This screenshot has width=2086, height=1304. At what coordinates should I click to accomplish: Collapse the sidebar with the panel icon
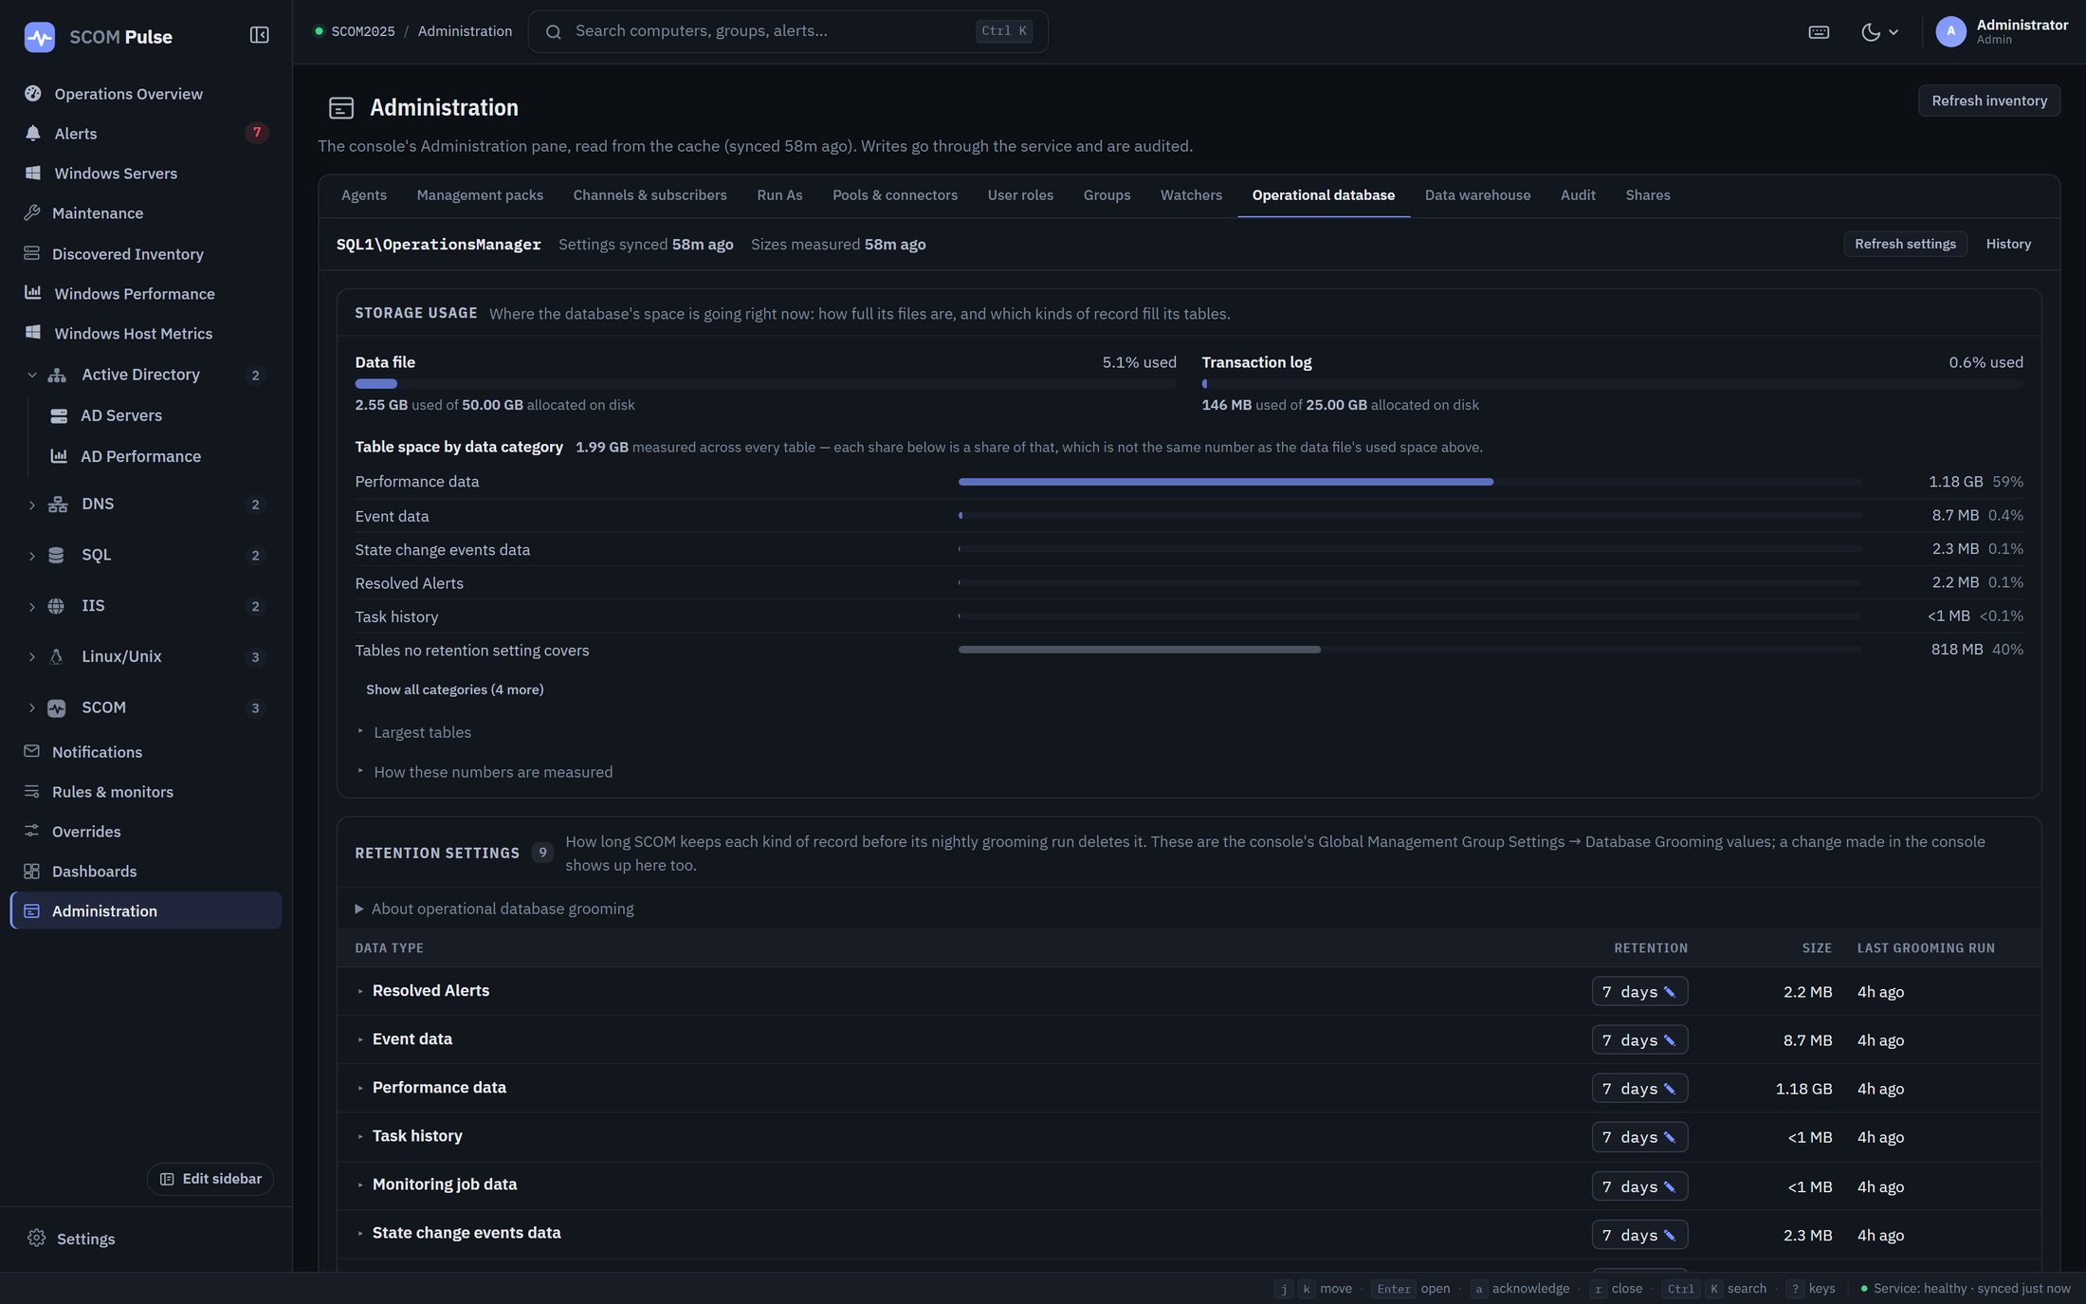[x=259, y=35]
